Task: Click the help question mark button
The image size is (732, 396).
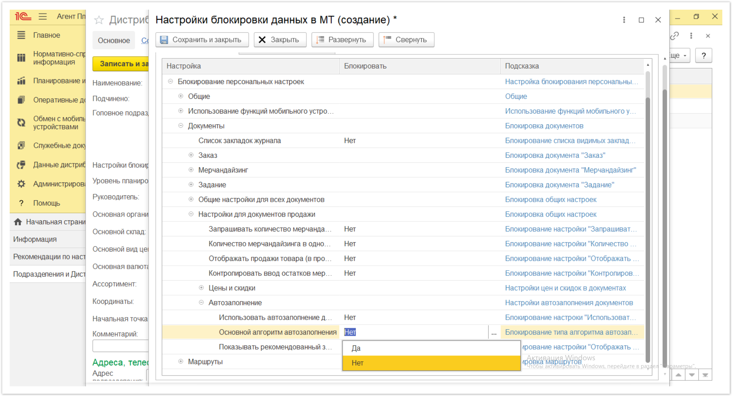Action: [x=703, y=55]
